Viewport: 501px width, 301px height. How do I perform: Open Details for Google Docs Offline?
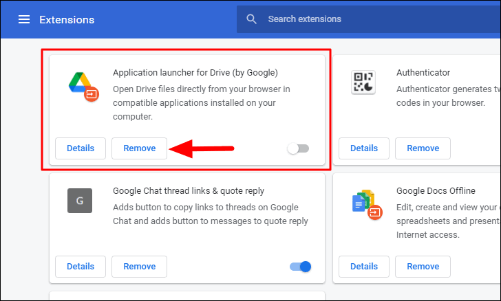pos(364,267)
